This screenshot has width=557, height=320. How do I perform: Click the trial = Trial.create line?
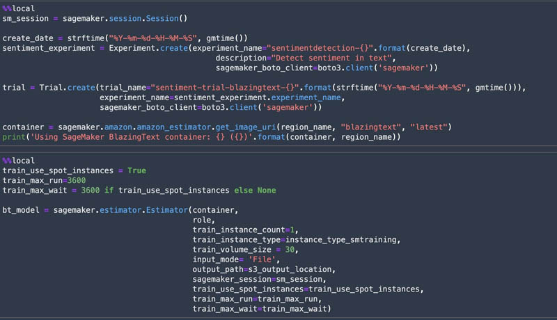point(264,88)
